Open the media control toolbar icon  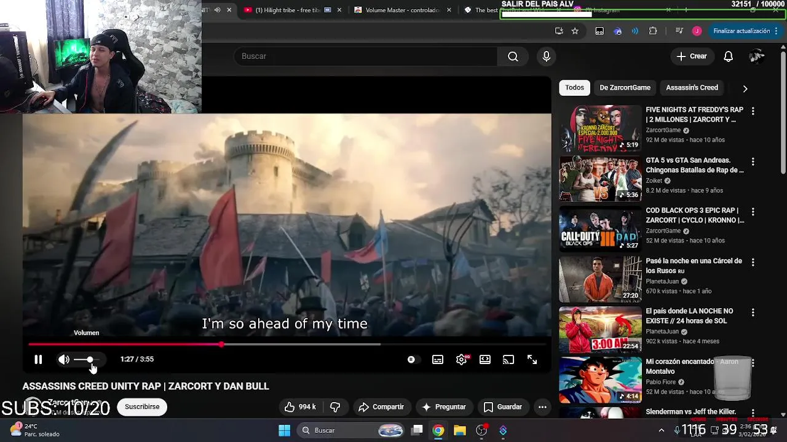click(x=679, y=31)
